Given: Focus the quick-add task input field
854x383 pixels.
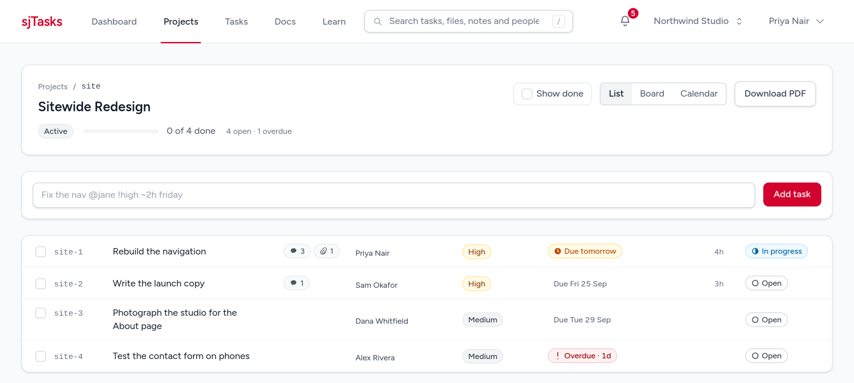Looking at the screenshot, I should click(394, 195).
